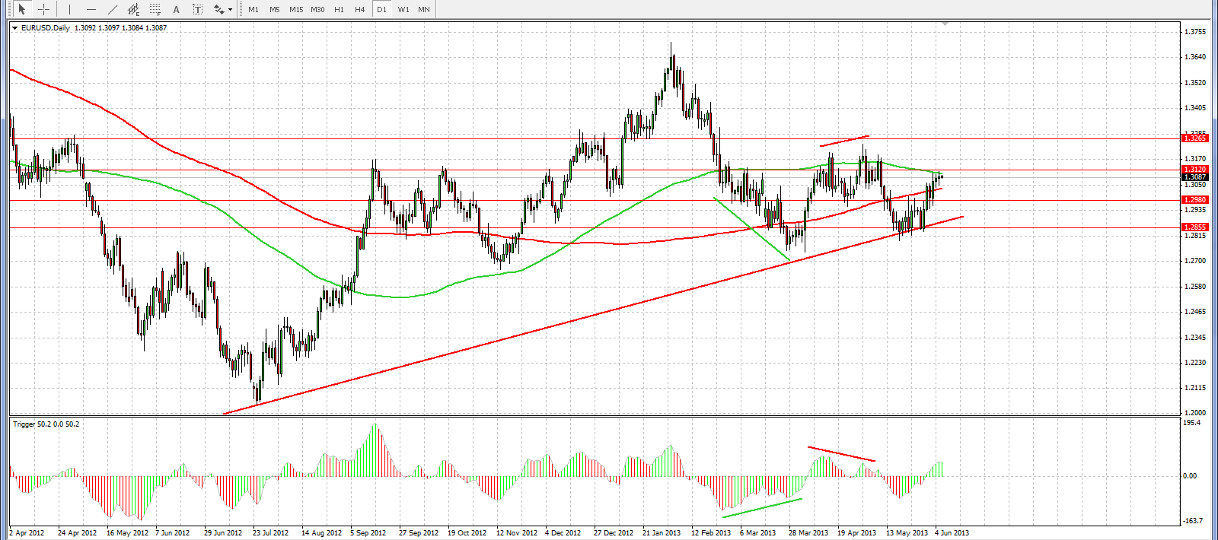This screenshot has width=1218, height=540.
Task: Select the W1 weekly timeframe
Action: 403,9
